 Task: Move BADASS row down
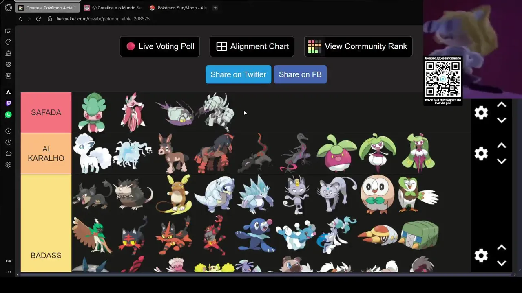502,263
